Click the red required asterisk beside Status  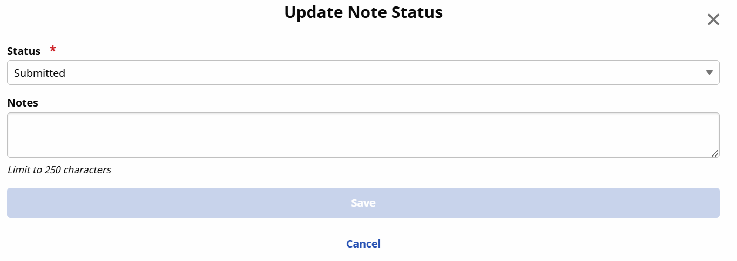click(x=53, y=50)
